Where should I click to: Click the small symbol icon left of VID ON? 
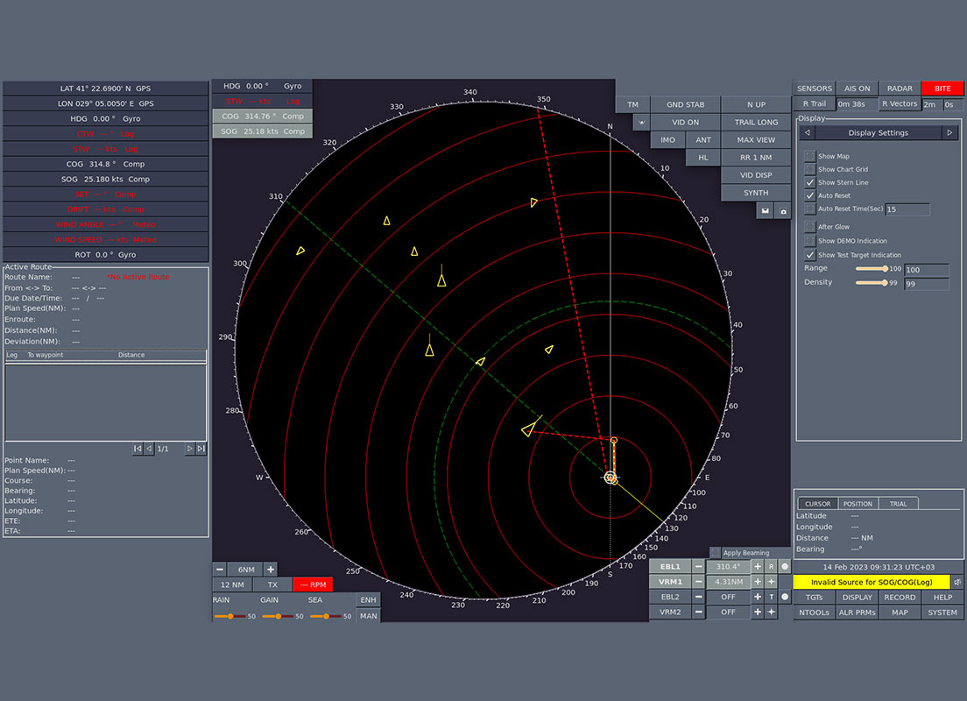point(641,122)
